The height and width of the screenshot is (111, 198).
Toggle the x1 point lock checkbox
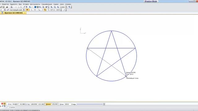(9, 104)
